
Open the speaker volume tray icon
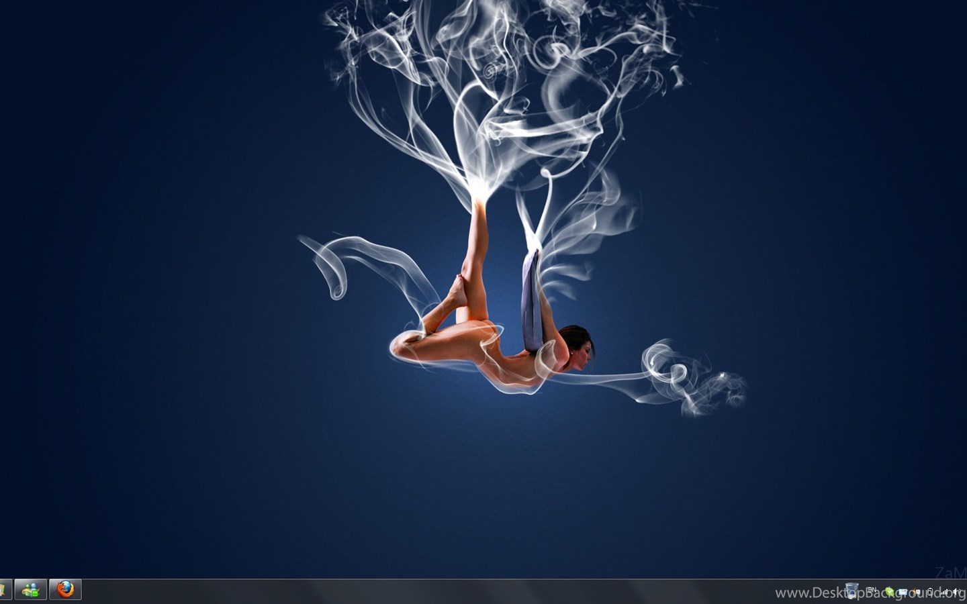click(956, 592)
